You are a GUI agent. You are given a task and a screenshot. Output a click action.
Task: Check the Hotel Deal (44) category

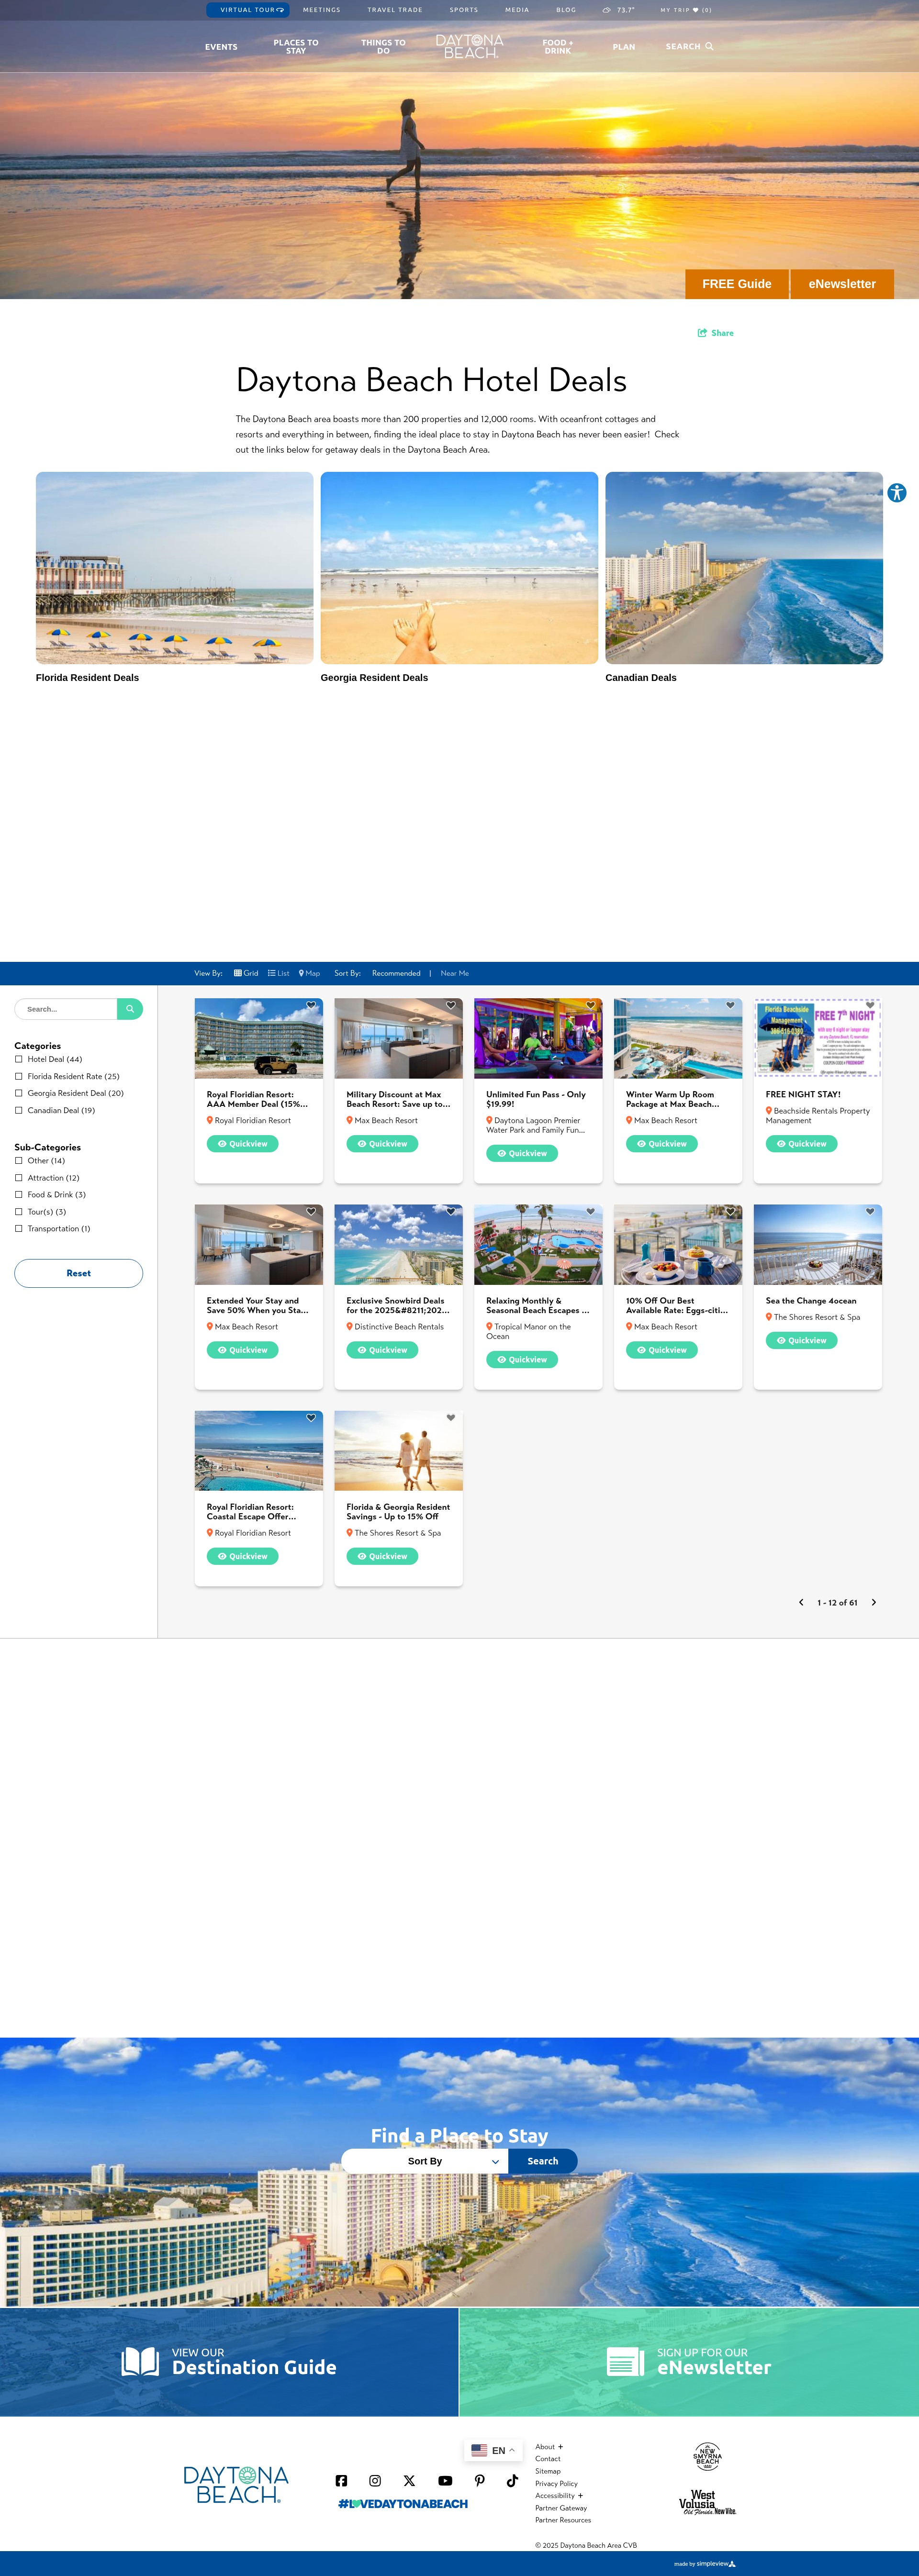pyautogui.click(x=19, y=1059)
